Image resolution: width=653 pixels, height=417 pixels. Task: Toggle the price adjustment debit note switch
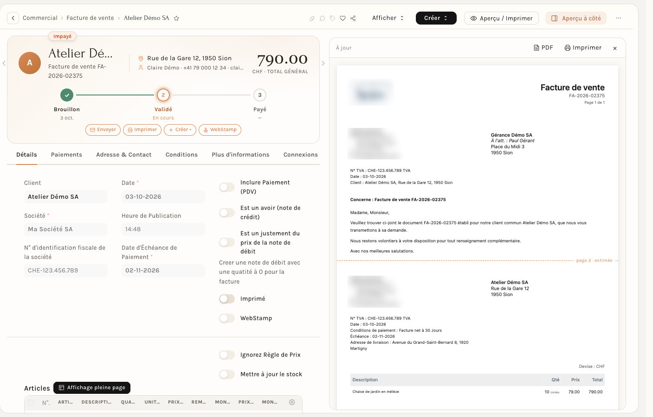227,242
